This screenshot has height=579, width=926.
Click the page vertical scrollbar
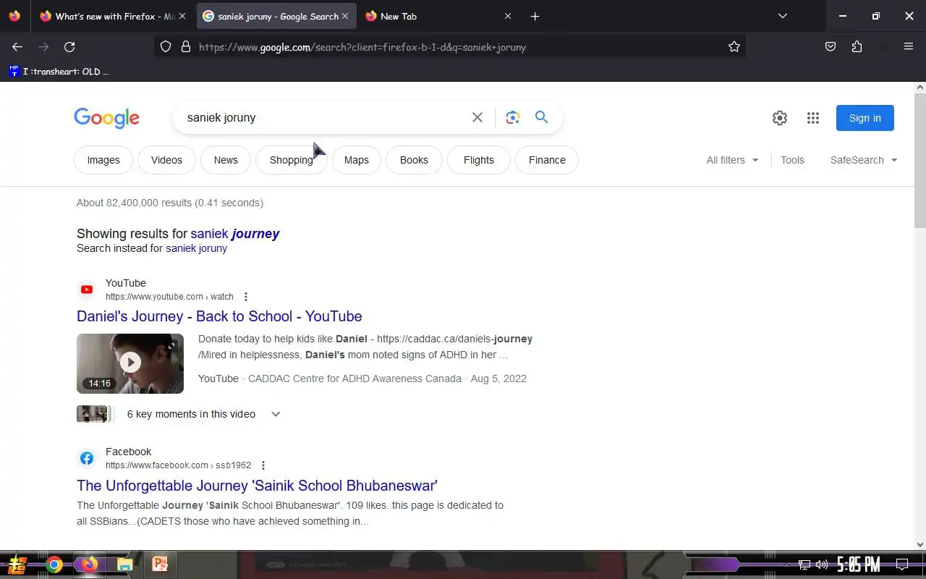920,159
